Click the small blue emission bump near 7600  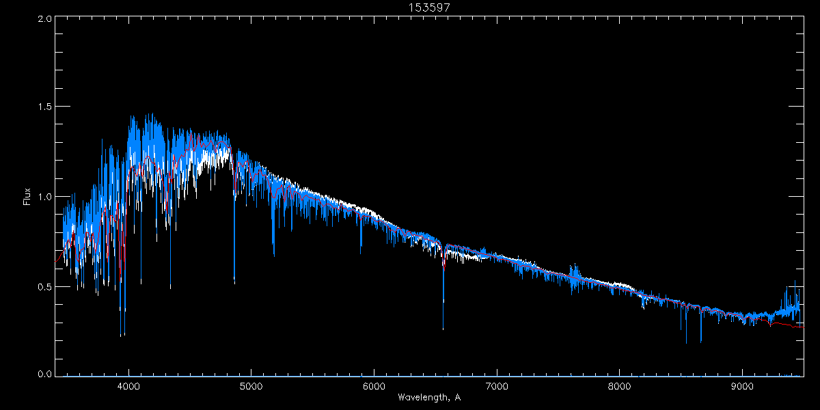(x=575, y=273)
